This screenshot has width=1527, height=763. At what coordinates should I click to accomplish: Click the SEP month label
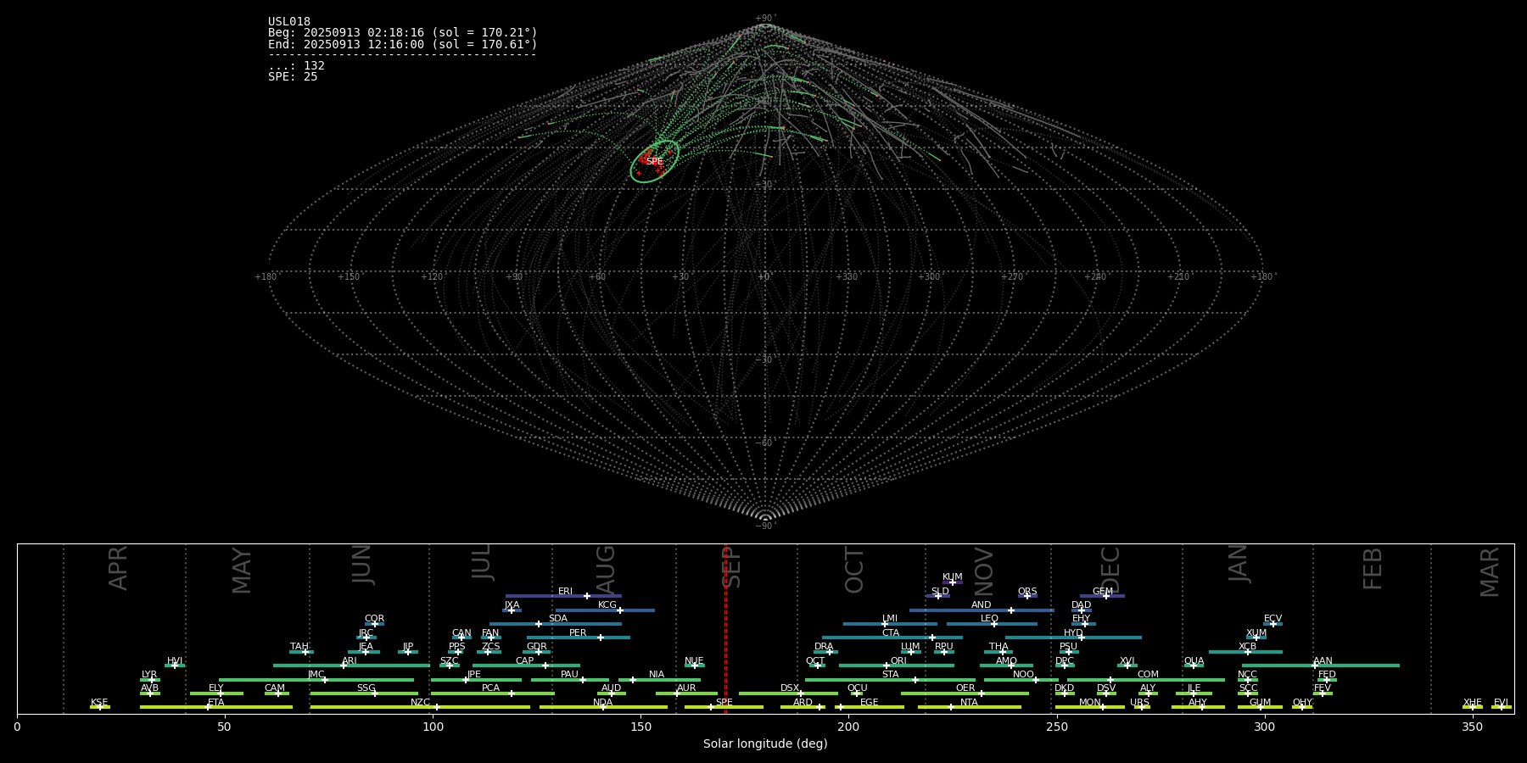pyautogui.click(x=730, y=568)
